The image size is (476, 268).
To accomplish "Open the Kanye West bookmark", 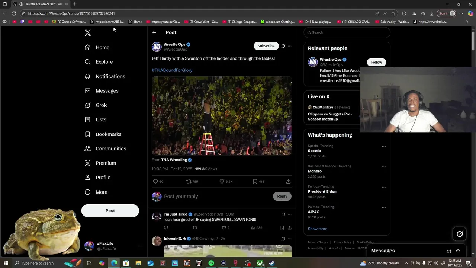I will pyautogui.click(x=201, y=22).
